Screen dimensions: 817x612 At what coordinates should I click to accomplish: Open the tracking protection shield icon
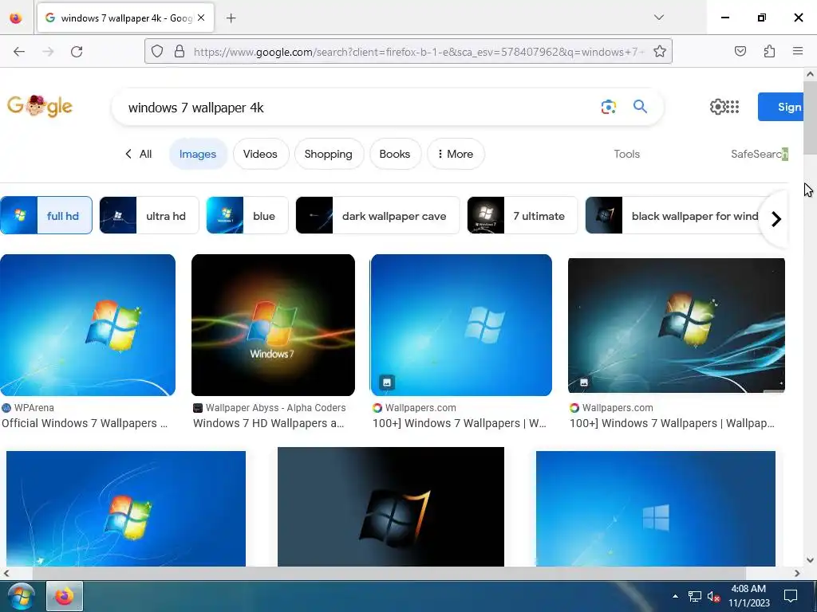tap(157, 51)
